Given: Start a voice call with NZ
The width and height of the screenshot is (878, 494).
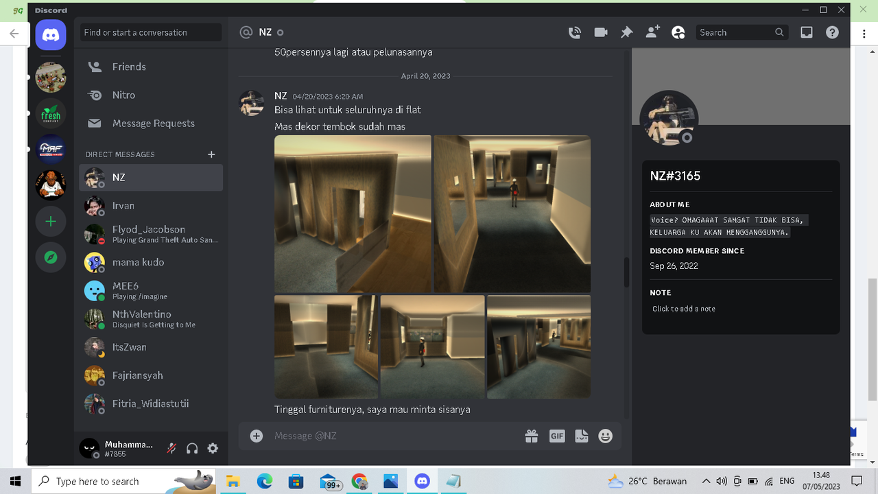Looking at the screenshot, I should [575, 32].
